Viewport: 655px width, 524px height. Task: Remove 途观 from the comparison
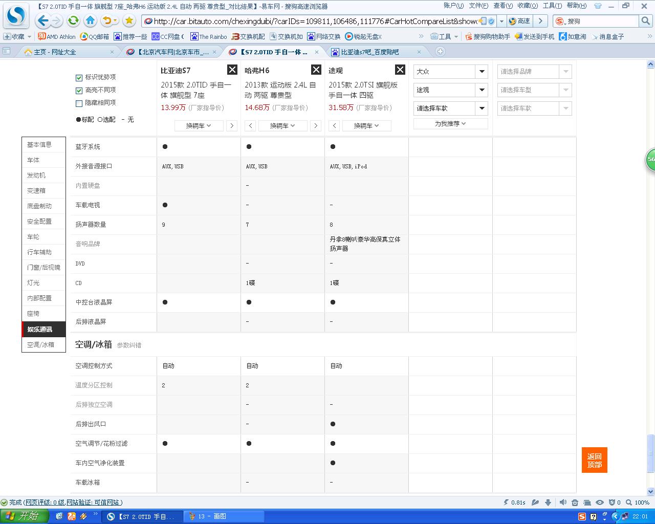pos(400,70)
